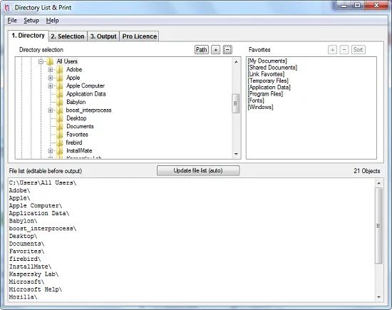Click the directory tree scrollbar thumb
The image size is (392, 310).
[x=235, y=103]
